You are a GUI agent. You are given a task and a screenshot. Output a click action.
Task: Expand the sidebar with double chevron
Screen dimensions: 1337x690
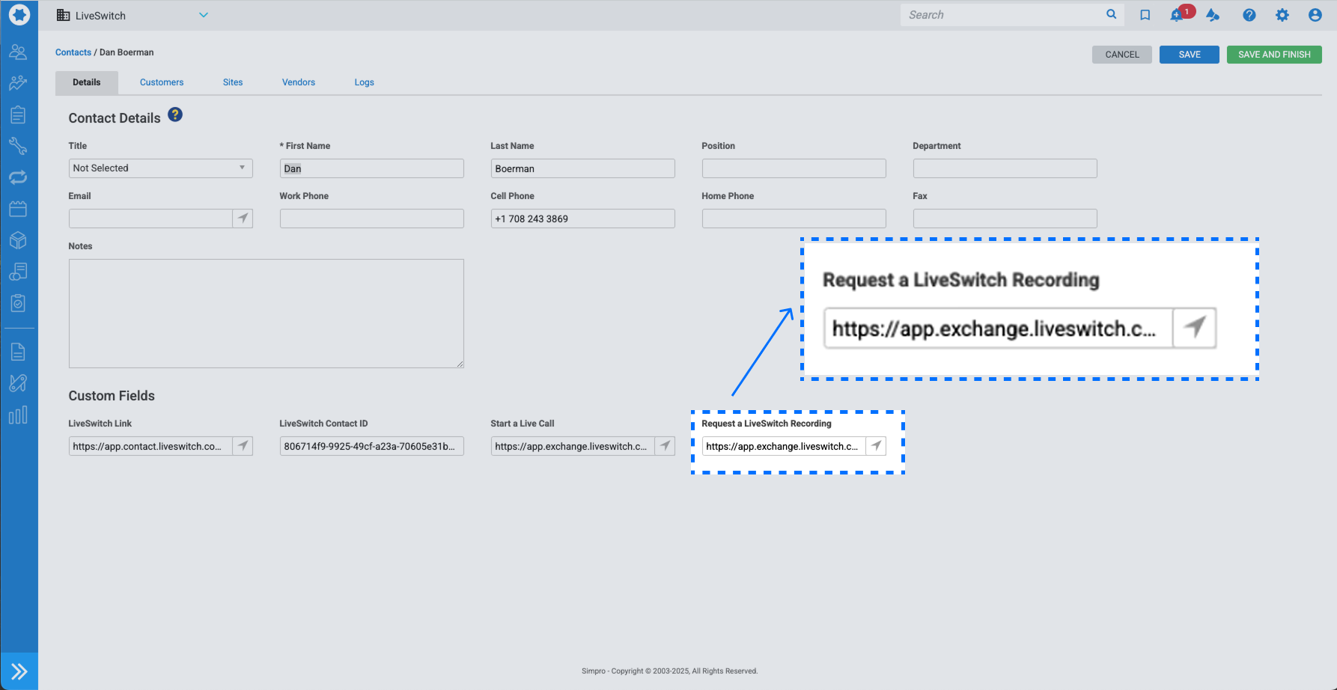19,671
